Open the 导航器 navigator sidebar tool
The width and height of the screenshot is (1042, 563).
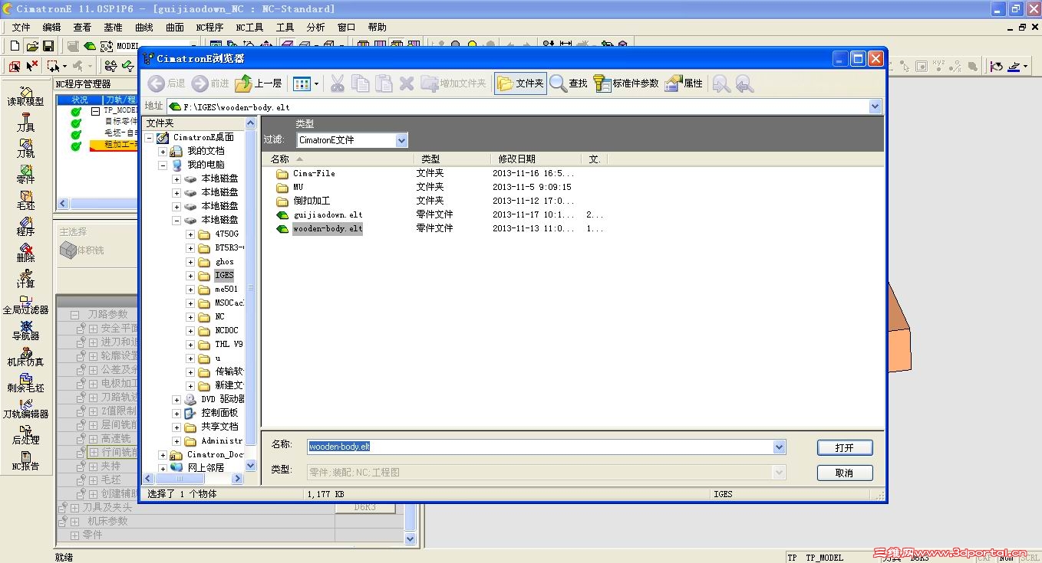[25, 330]
